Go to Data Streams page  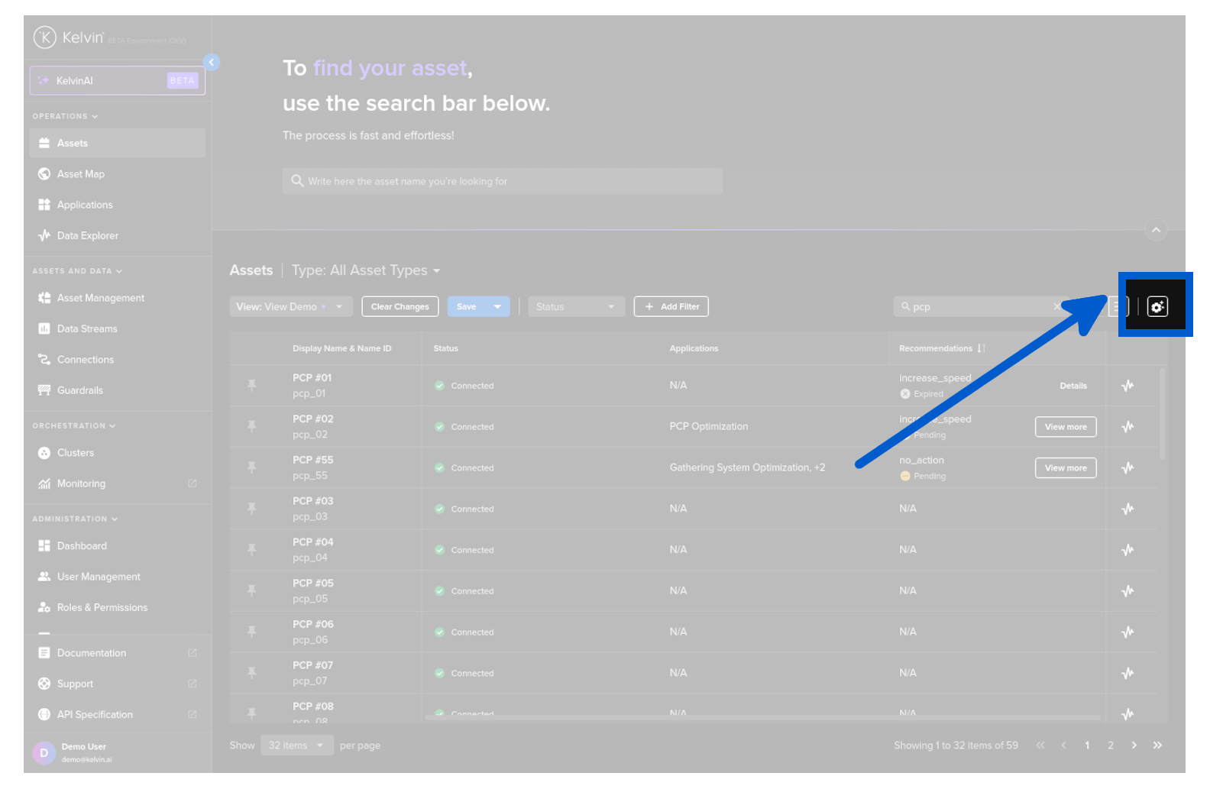[87, 329]
